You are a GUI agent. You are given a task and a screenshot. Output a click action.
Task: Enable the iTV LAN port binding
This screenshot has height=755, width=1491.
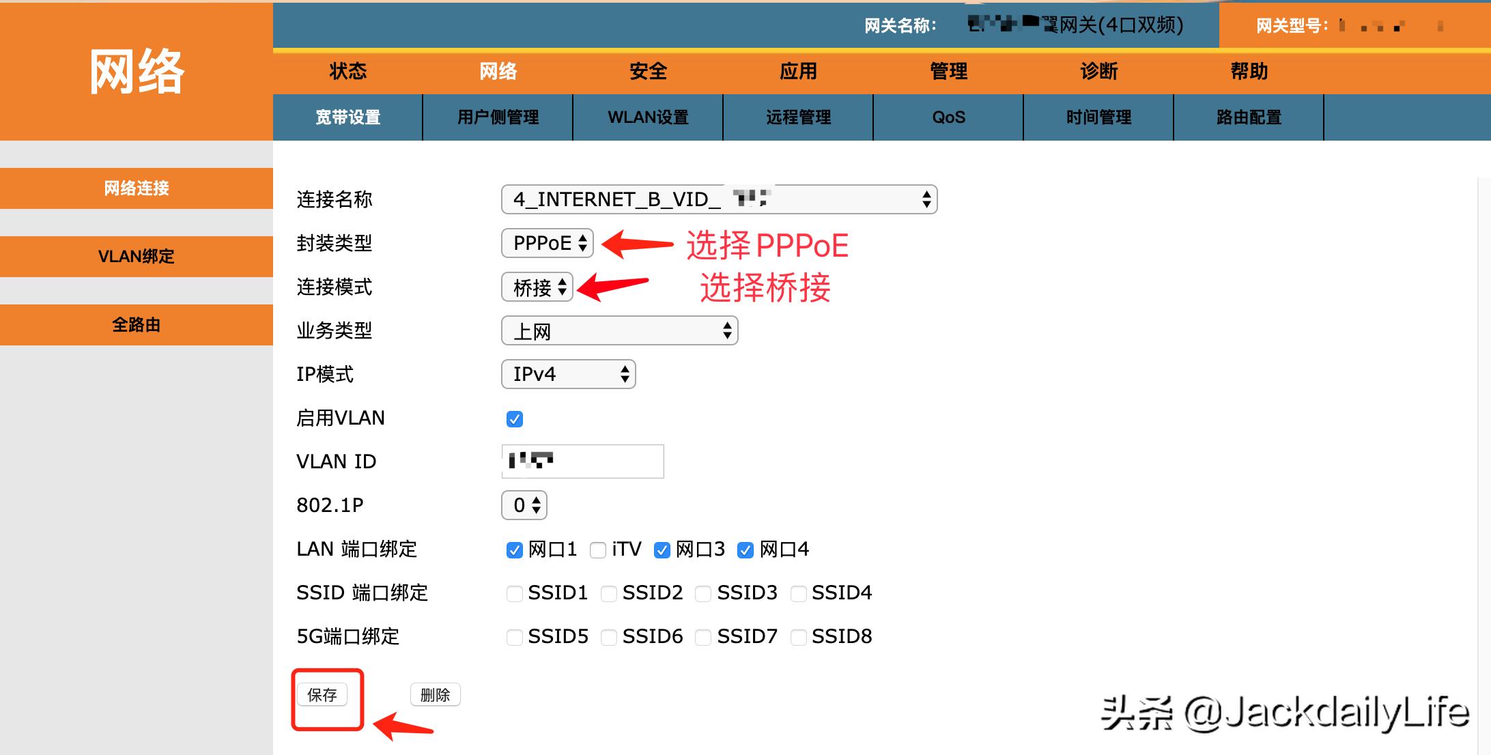point(597,550)
